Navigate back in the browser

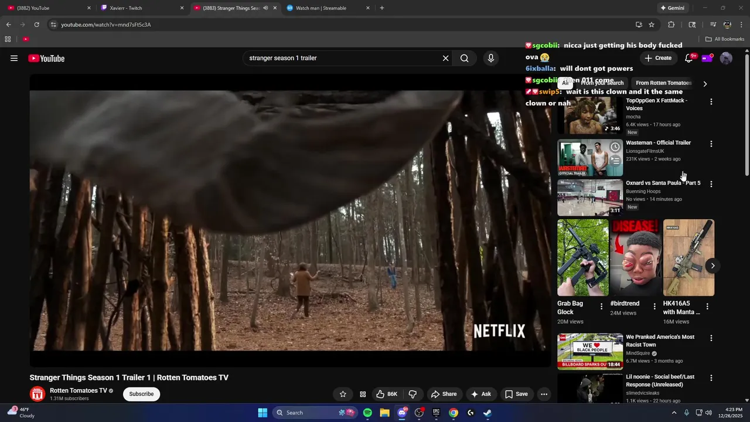(x=8, y=25)
